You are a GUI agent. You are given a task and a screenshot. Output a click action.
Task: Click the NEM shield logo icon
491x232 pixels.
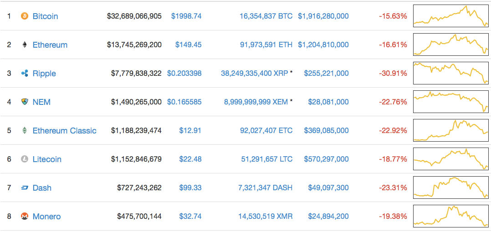tap(25, 102)
